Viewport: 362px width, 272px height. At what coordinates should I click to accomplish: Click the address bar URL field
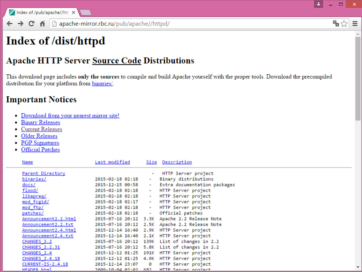(189, 24)
